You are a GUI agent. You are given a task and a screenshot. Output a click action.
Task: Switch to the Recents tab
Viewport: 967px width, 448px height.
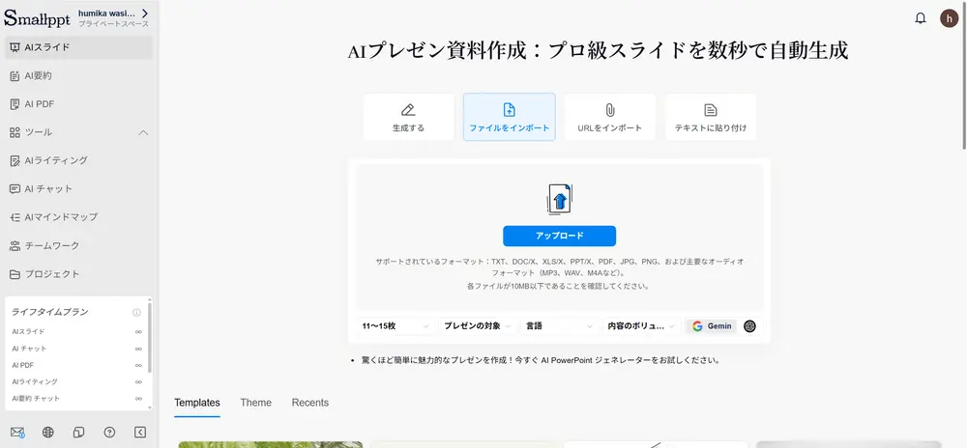pyautogui.click(x=310, y=403)
